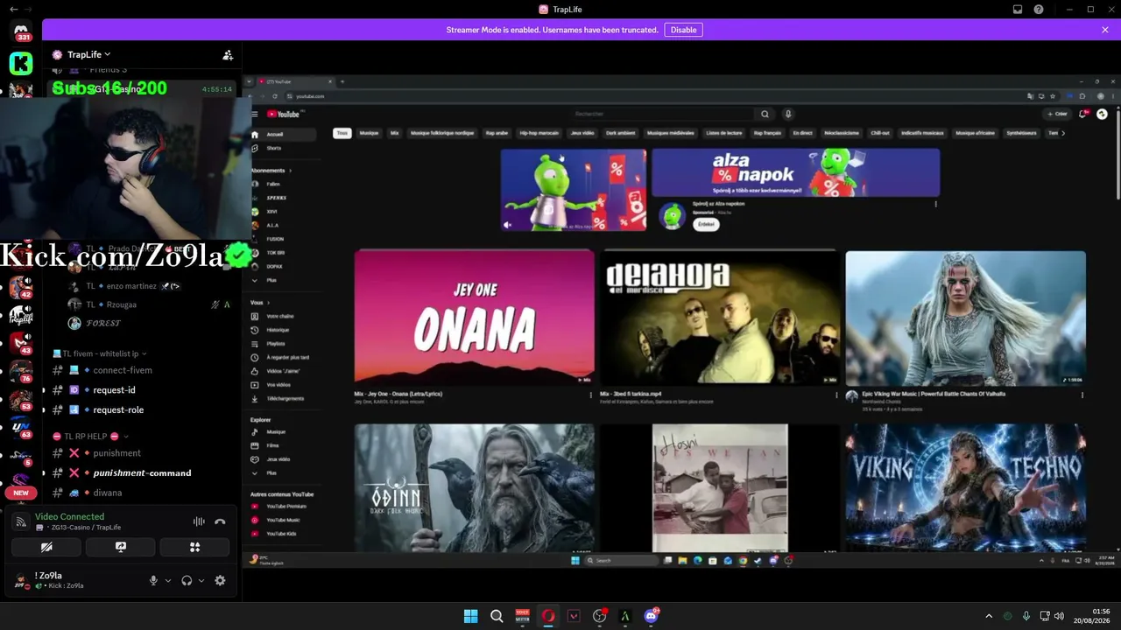The height and width of the screenshot is (630, 1121).
Task: Open the connect-fivem channel
Action: [123, 370]
